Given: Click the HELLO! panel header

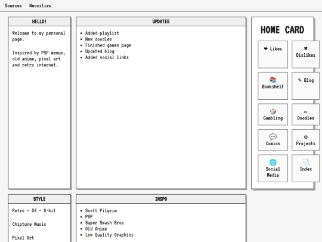Looking at the screenshot, I should coord(39,22).
